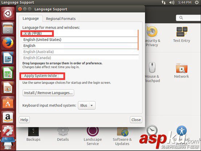Open Mouse & Touchpad in System Settings
The width and height of the screenshot is (201, 151).
click(152, 72)
